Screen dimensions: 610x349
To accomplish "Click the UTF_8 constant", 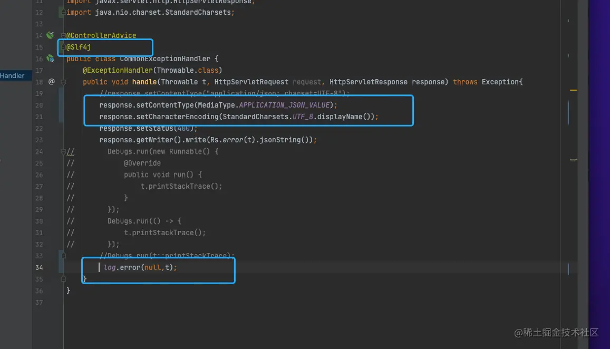I will [303, 117].
